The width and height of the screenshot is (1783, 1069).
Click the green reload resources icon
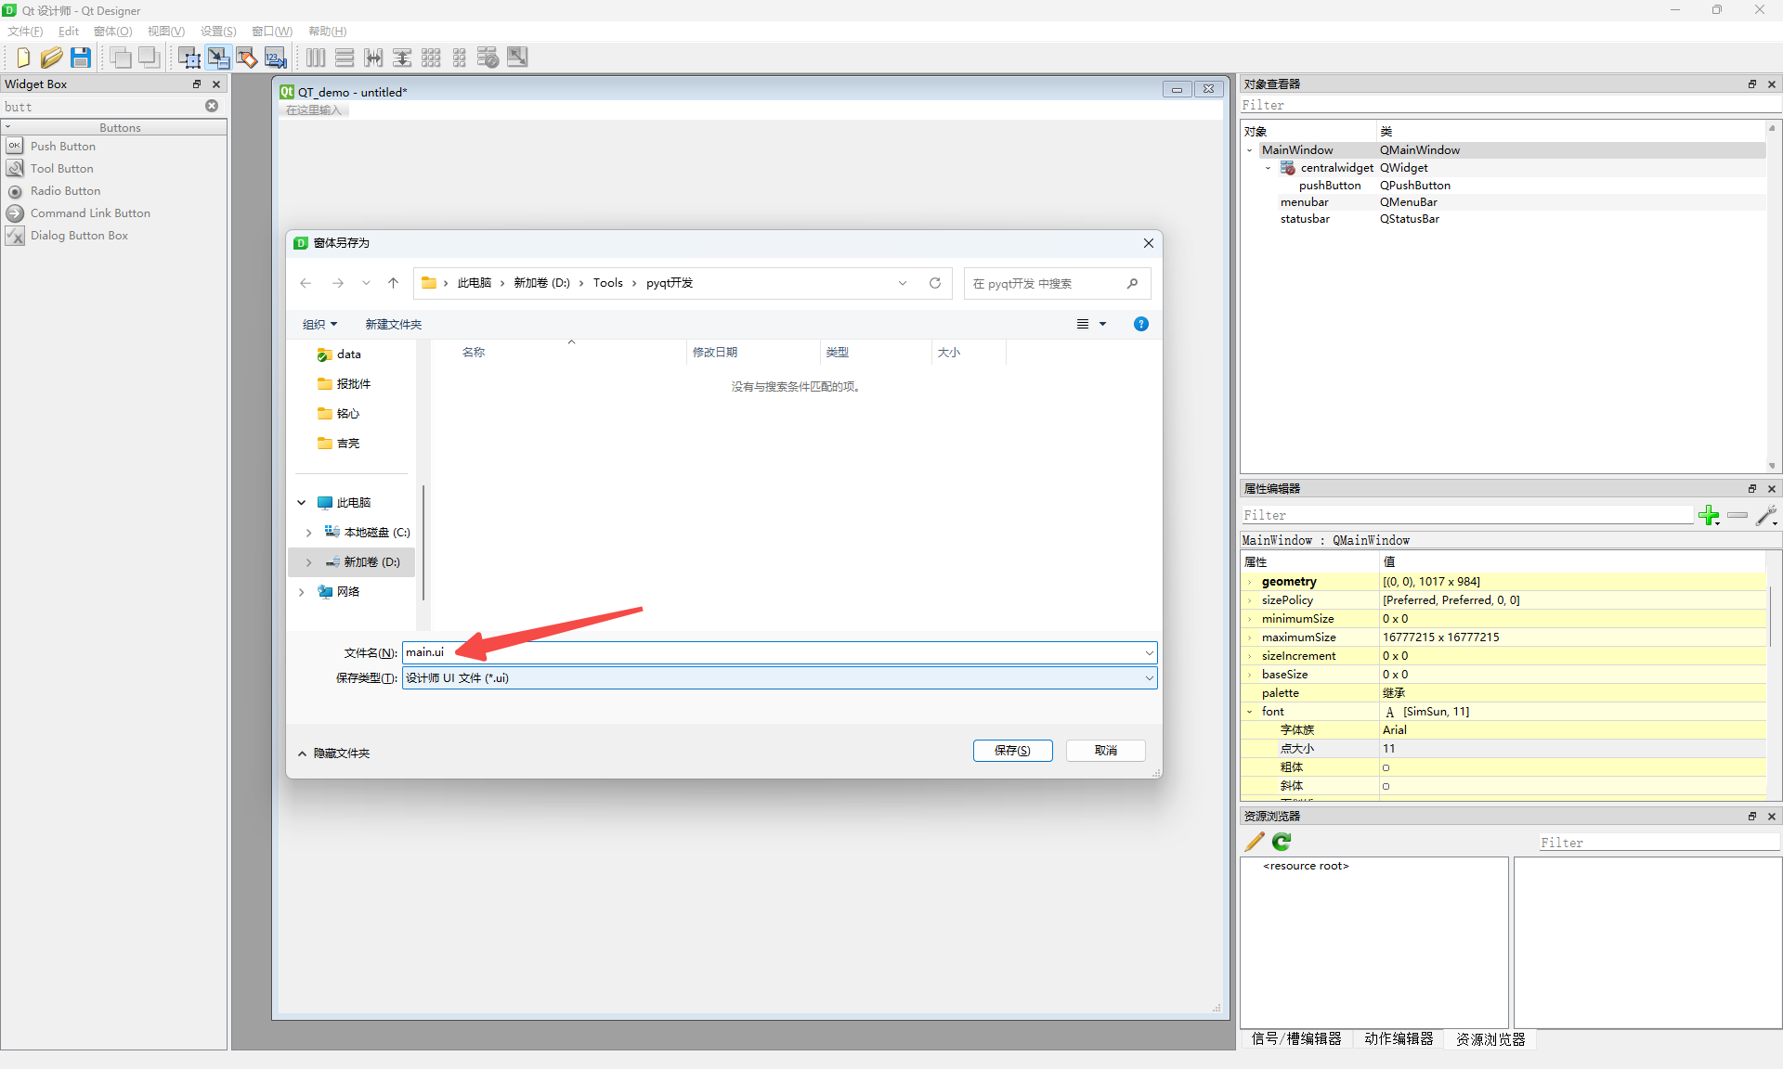coord(1282,842)
